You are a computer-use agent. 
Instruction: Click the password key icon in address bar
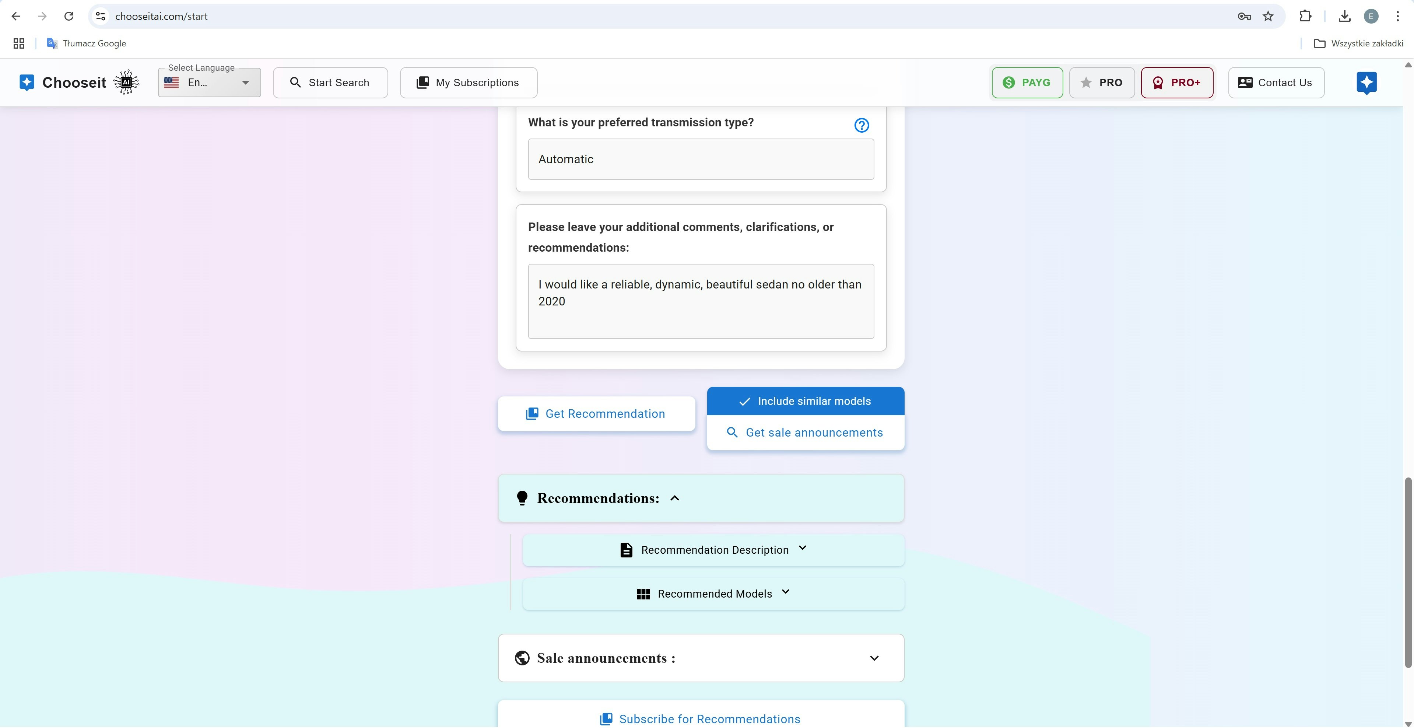point(1244,17)
